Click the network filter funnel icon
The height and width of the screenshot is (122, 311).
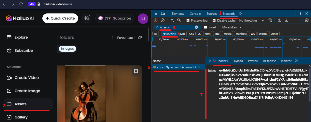[x=172, y=20]
